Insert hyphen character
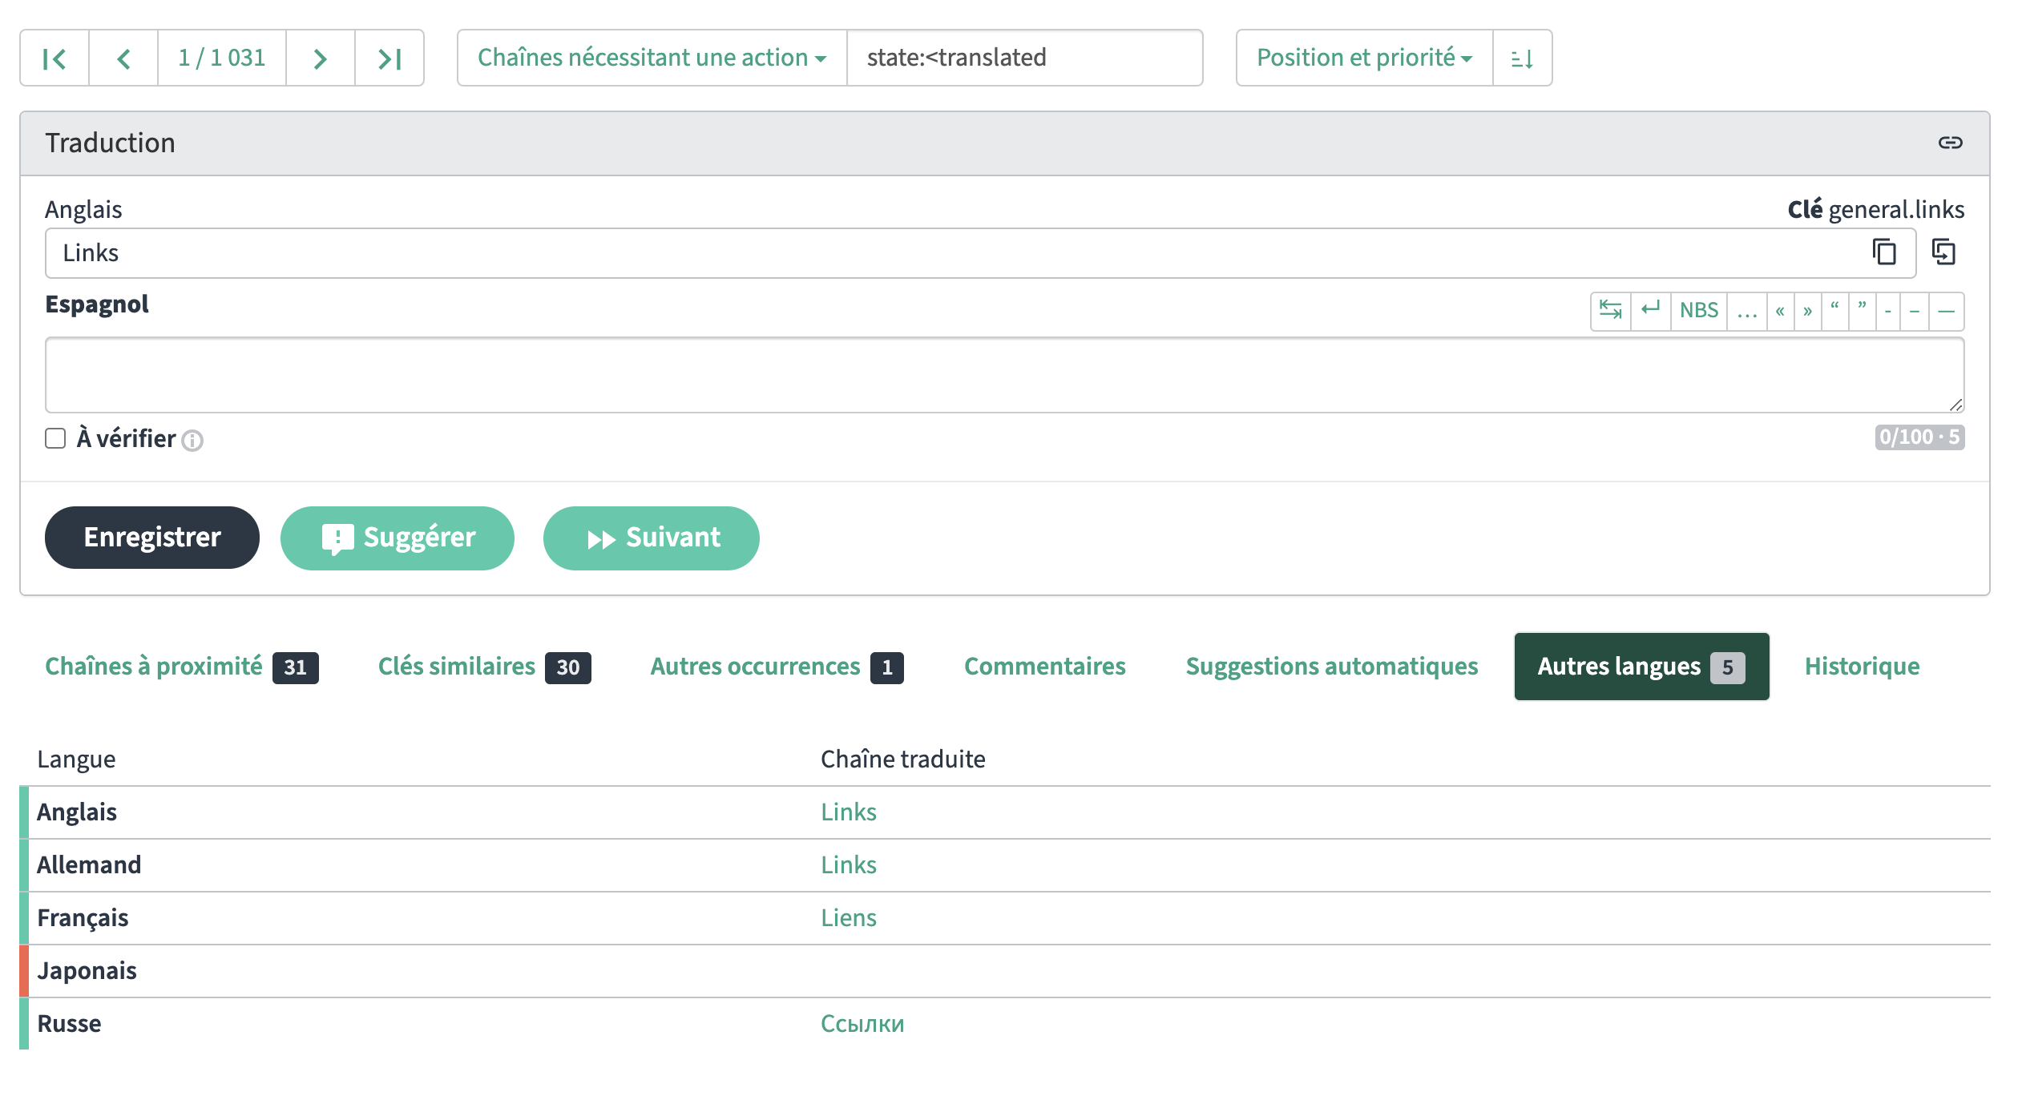The height and width of the screenshot is (1104, 2018). pyautogui.click(x=1888, y=310)
